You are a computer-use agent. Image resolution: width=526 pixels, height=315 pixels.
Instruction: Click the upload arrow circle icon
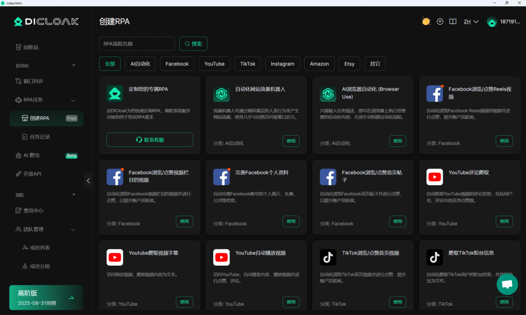coord(440,22)
